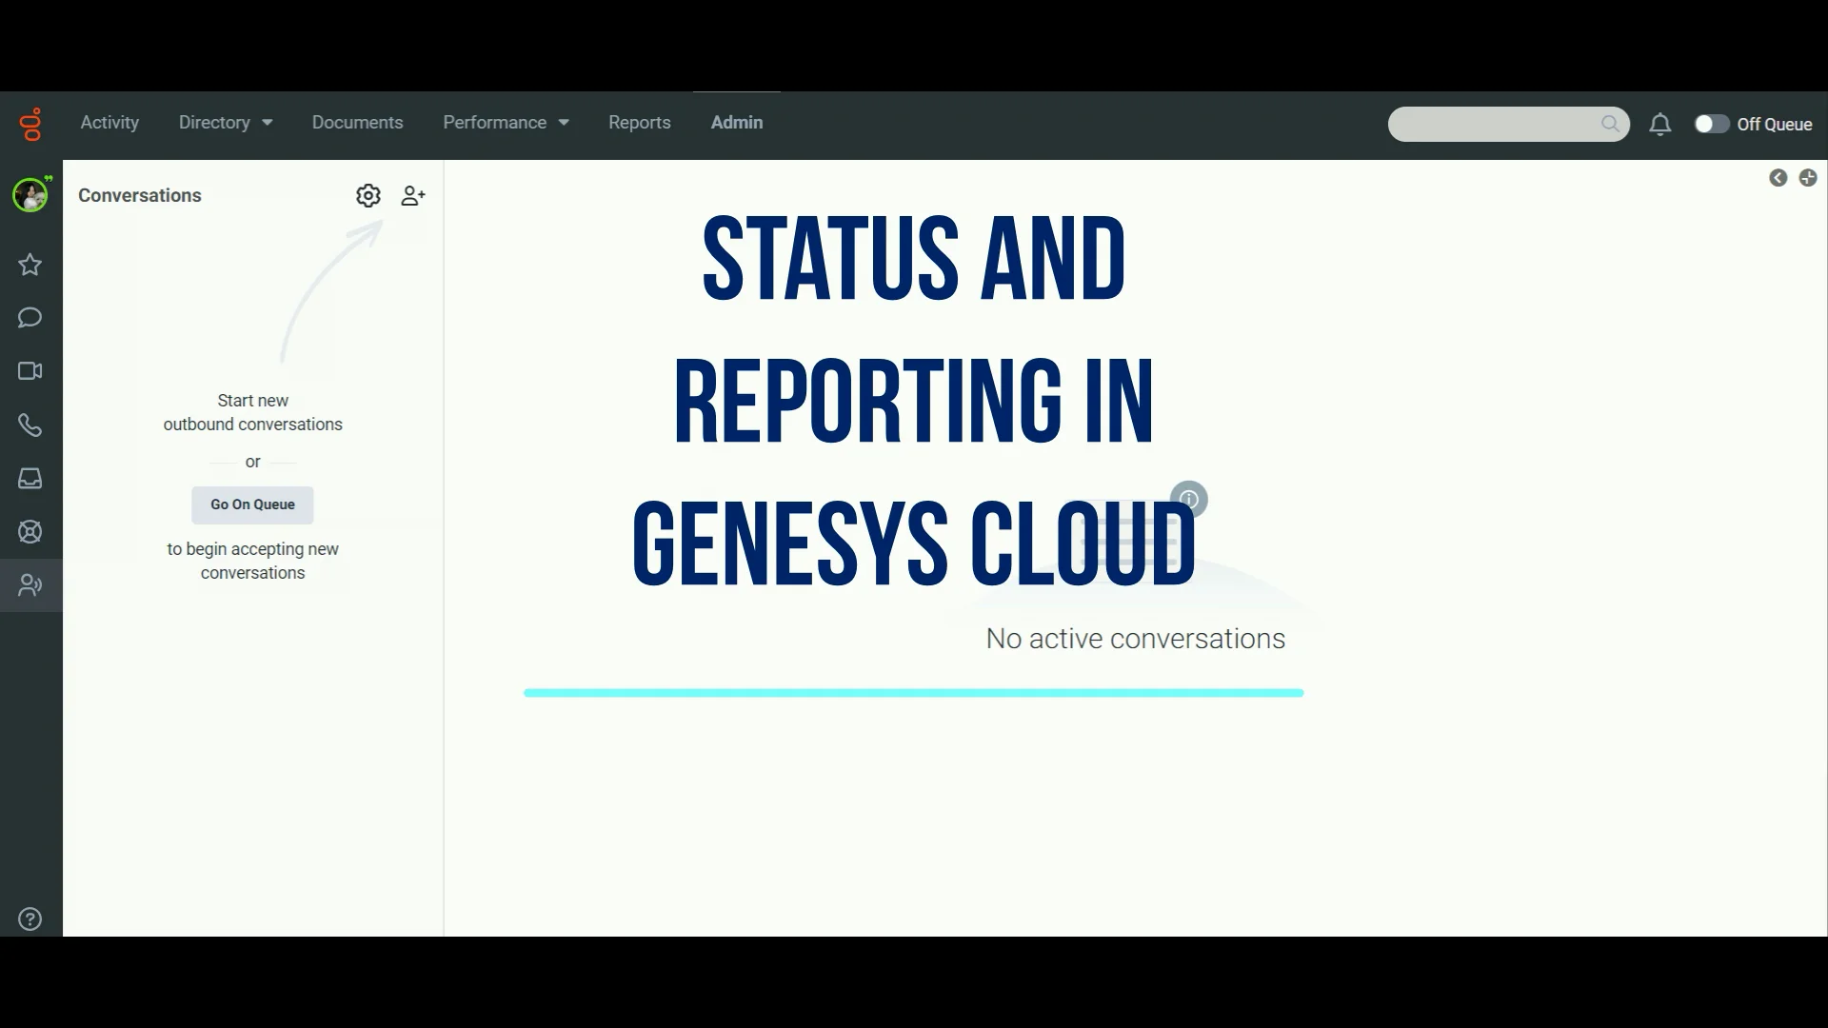Select the Favorites star in the sidebar
1828x1028 pixels.
pyautogui.click(x=30, y=266)
